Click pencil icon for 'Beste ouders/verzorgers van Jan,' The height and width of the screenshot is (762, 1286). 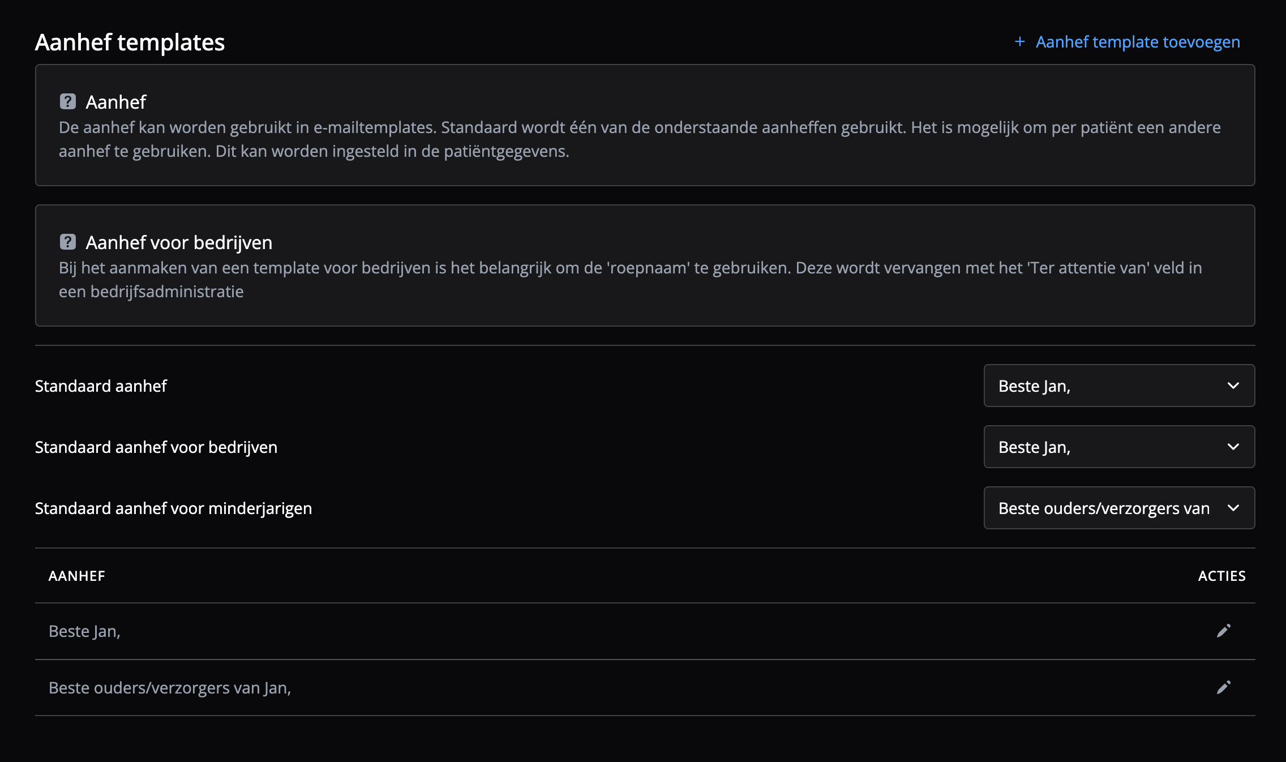click(x=1223, y=688)
